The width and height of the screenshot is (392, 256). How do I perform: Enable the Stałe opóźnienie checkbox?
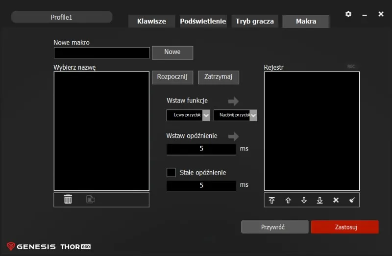tap(171, 173)
